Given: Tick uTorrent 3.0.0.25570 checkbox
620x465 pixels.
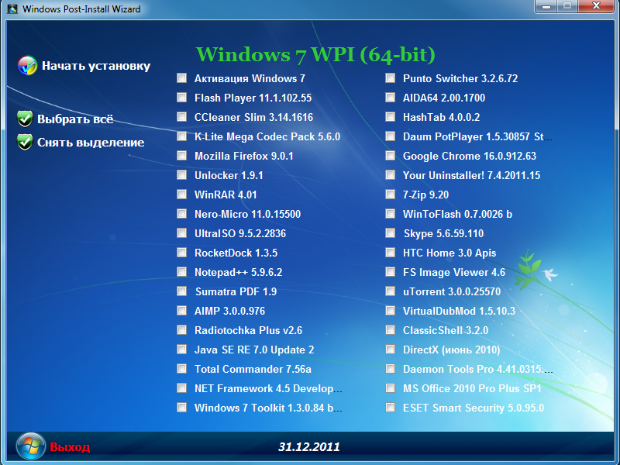Looking at the screenshot, I should pos(391,291).
